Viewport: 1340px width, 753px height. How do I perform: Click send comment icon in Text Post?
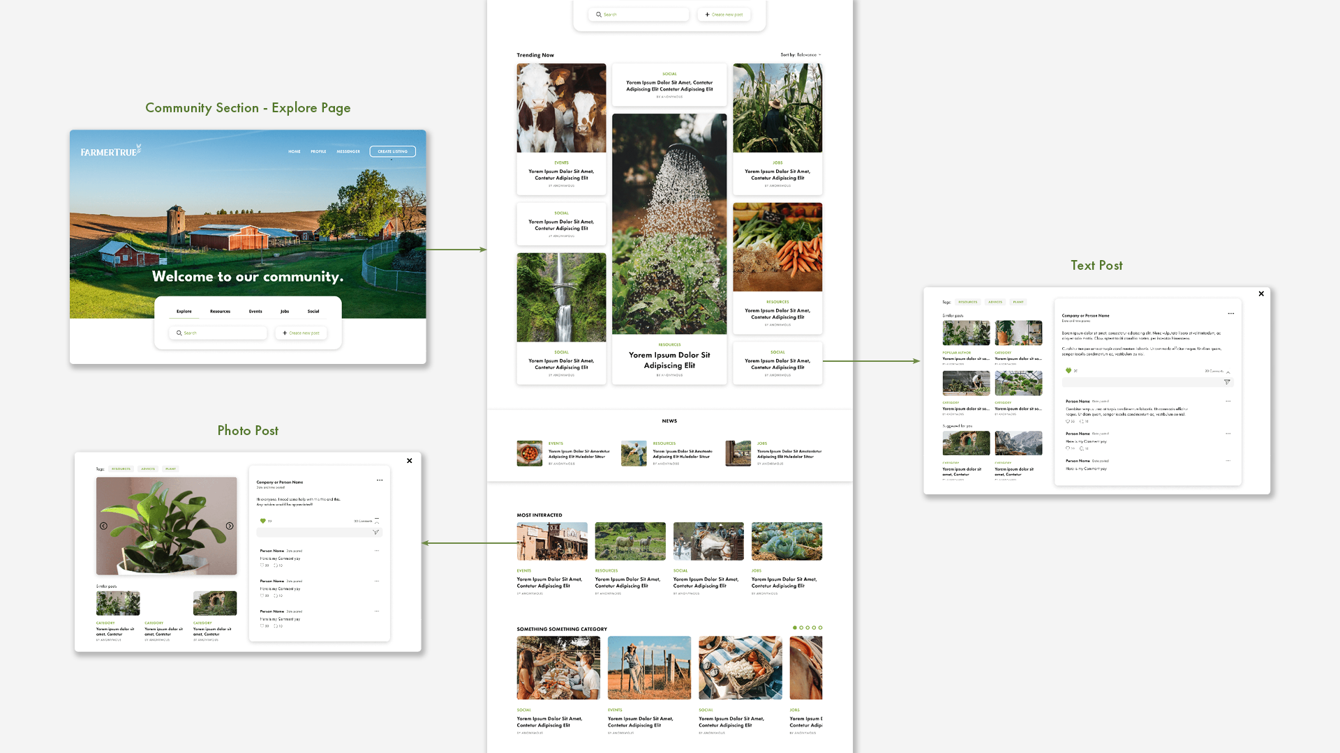[x=1227, y=382]
